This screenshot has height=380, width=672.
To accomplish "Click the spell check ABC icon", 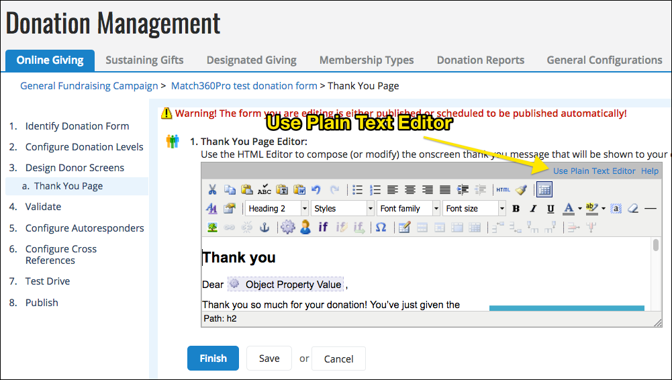I will (x=265, y=189).
